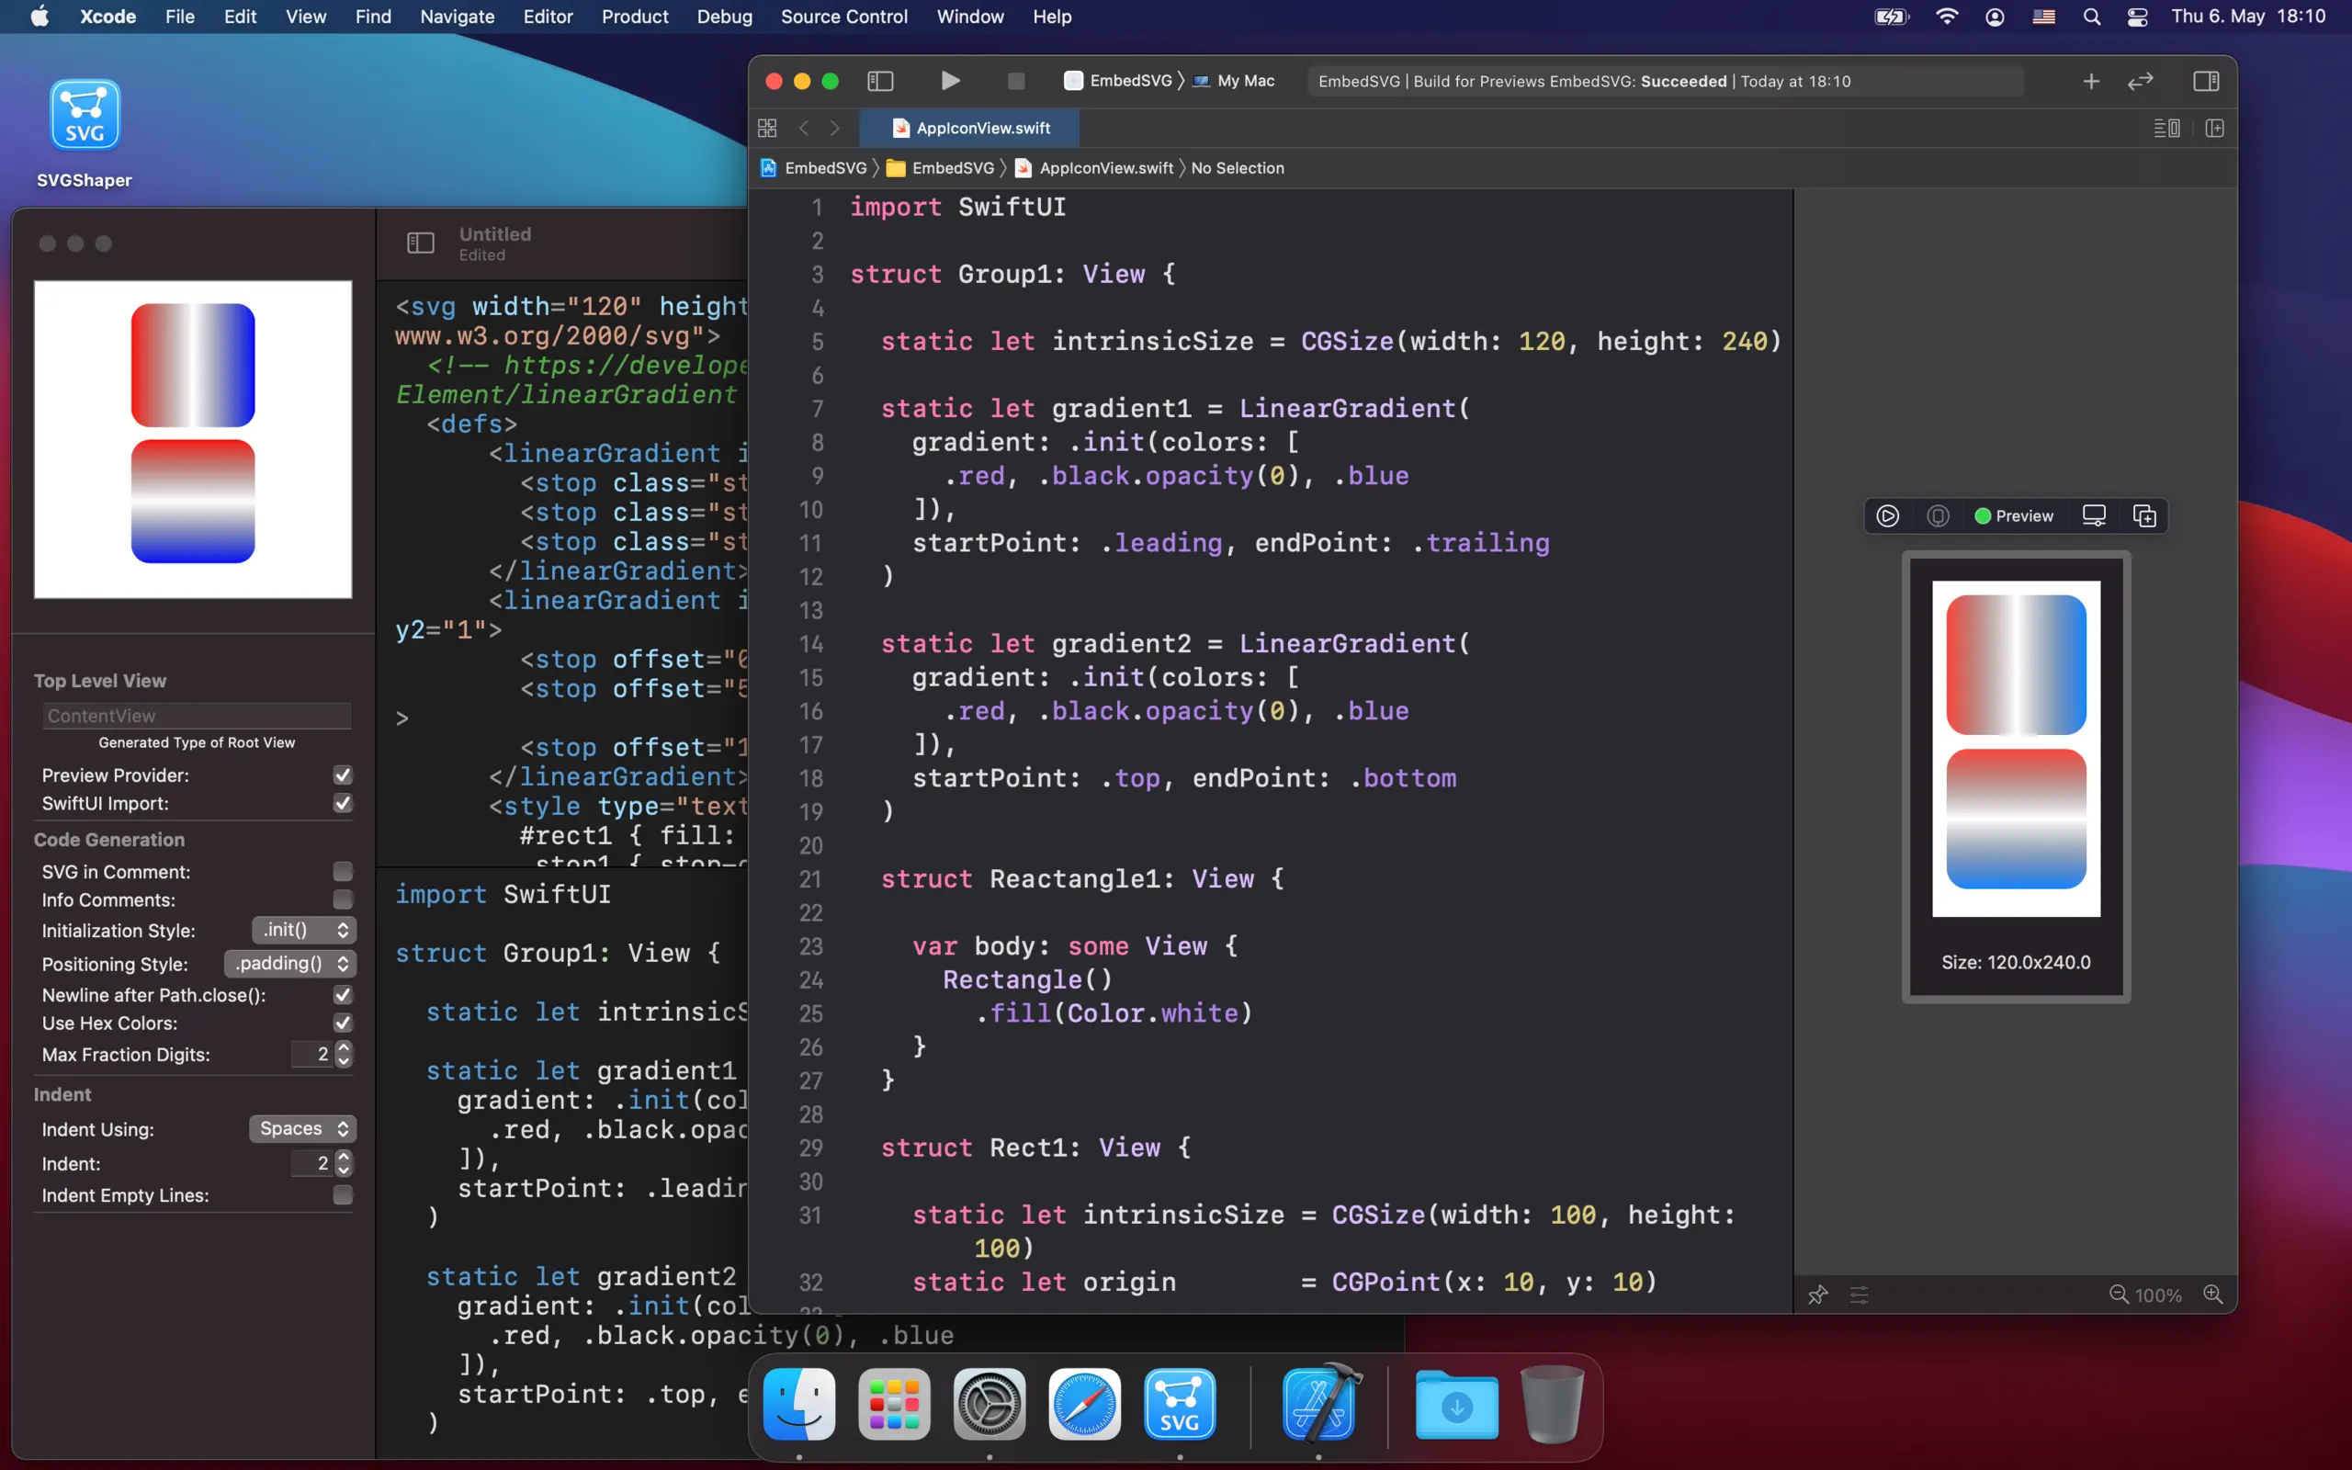Pin the preview canvas

tap(1817, 1295)
